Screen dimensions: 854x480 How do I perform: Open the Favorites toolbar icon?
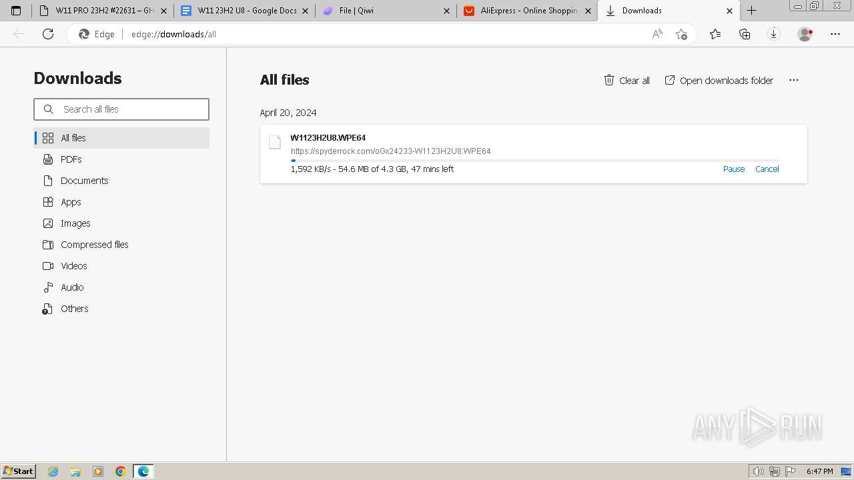(x=715, y=34)
